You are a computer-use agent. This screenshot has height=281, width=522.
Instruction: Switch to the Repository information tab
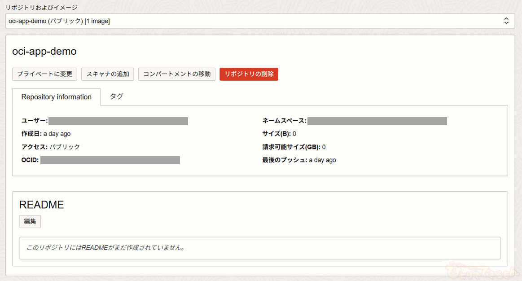pyautogui.click(x=56, y=97)
